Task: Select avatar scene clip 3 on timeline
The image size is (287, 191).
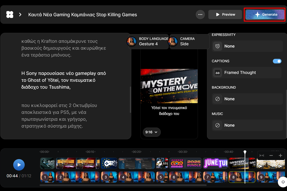Action: click(109, 177)
